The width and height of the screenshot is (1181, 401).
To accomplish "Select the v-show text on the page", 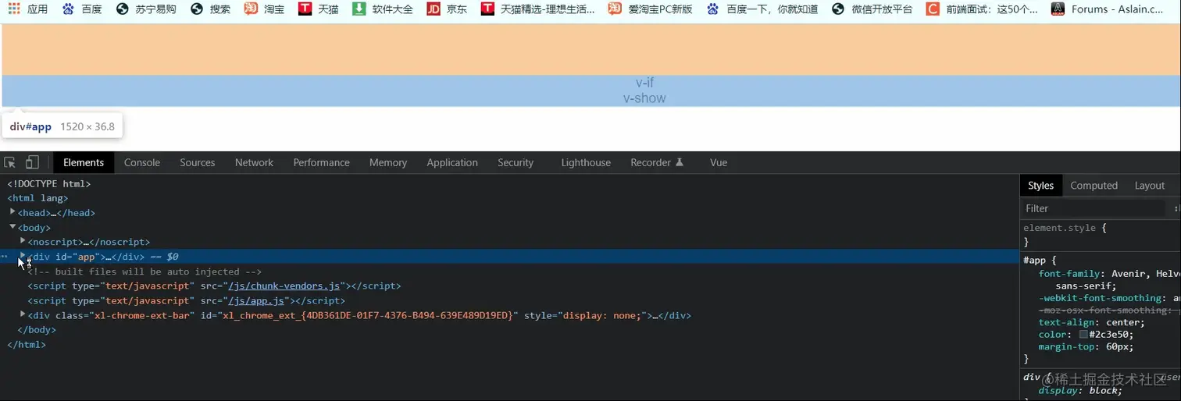I will [644, 98].
